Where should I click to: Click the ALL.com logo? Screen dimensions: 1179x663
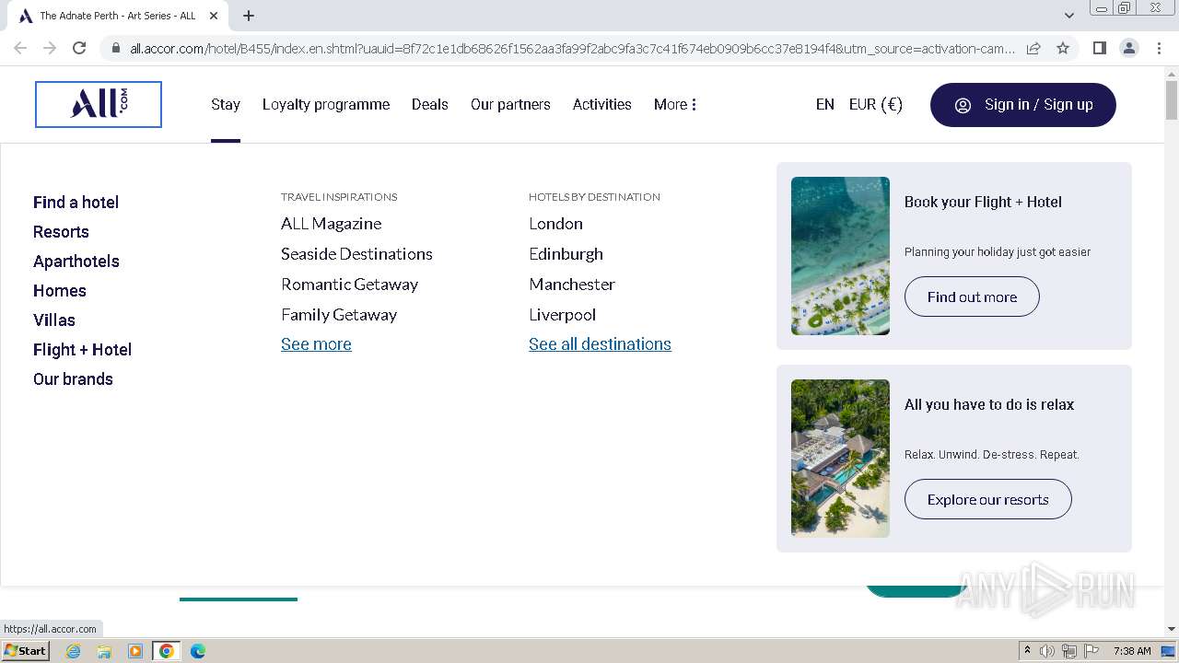pyautogui.click(x=99, y=104)
